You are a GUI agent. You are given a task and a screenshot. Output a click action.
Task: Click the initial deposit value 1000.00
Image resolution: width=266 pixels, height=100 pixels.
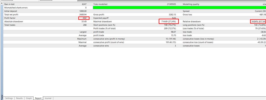pos(83,11)
